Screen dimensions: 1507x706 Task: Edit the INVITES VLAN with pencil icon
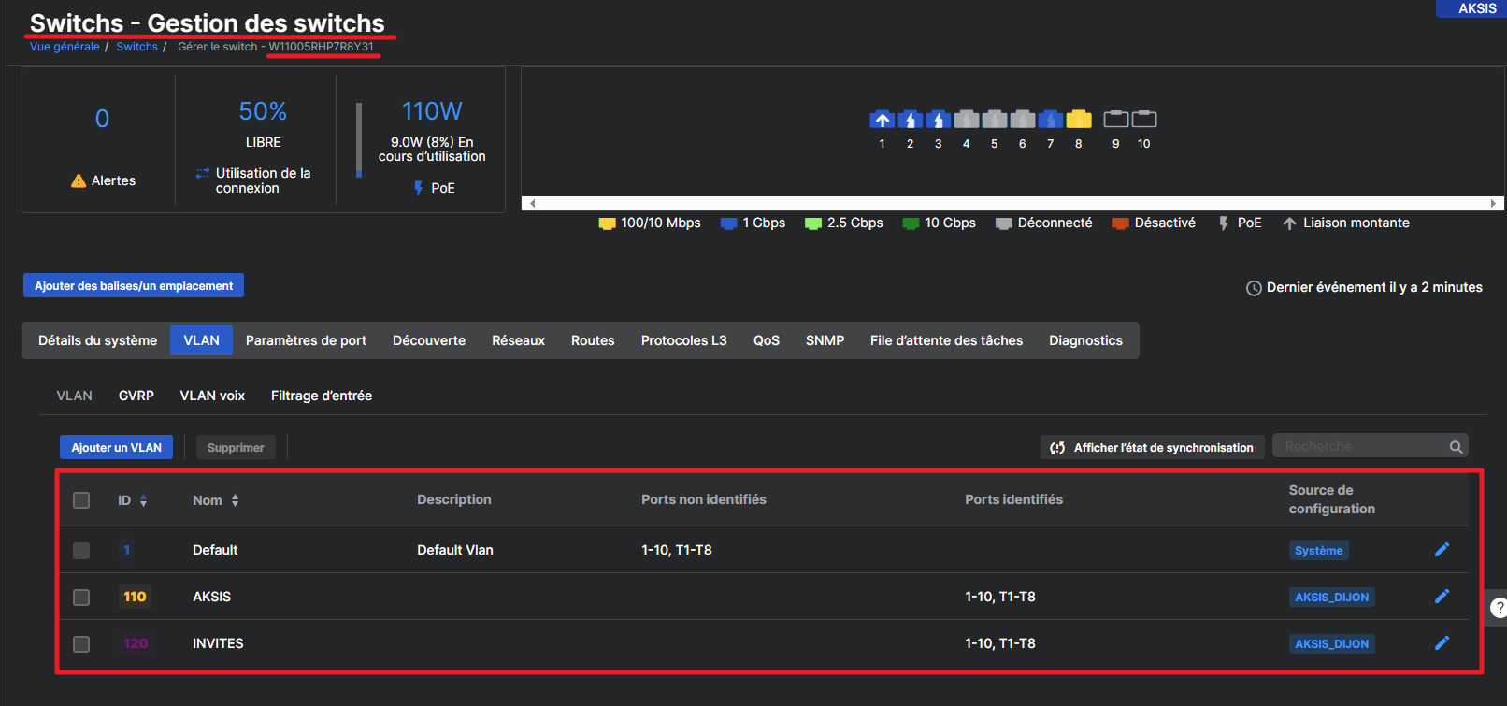[1442, 642]
